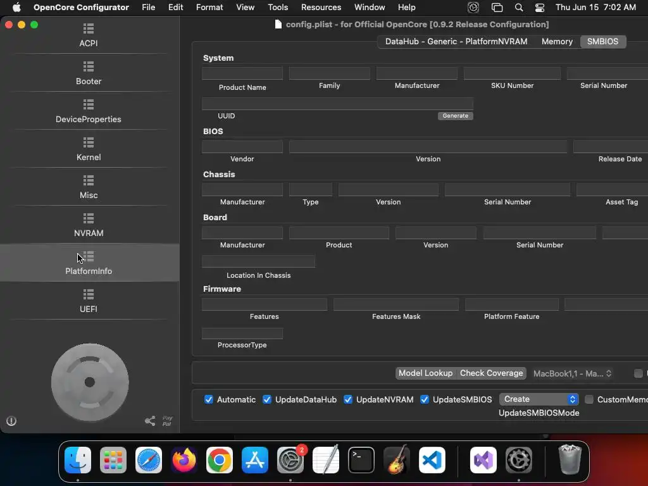Select the SMBIOS tab
The height and width of the screenshot is (486, 648).
pyautogui.click(x=602, y=41)
